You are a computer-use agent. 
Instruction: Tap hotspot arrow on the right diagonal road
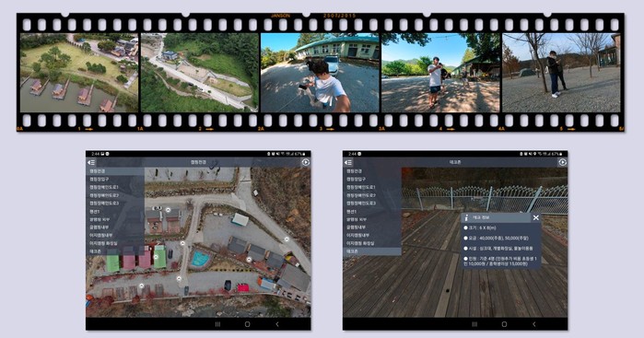pos(287,239)
